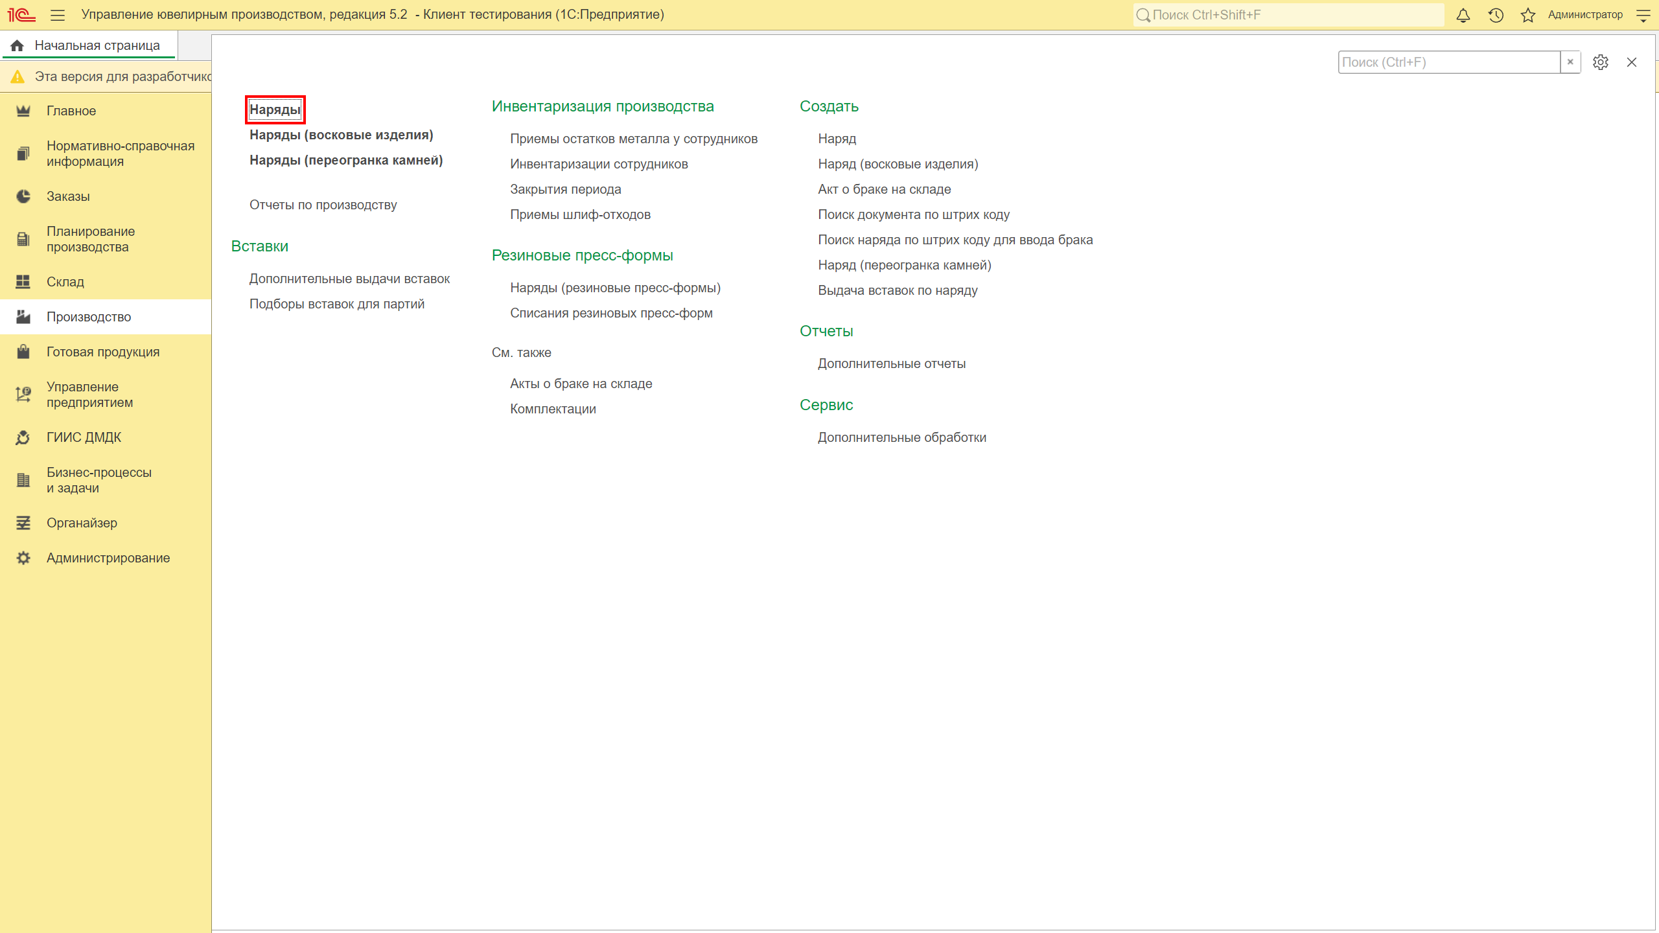Close the Производство functions panel
The height and width of the screenshot is (933, 1659).
[1632, 62]
